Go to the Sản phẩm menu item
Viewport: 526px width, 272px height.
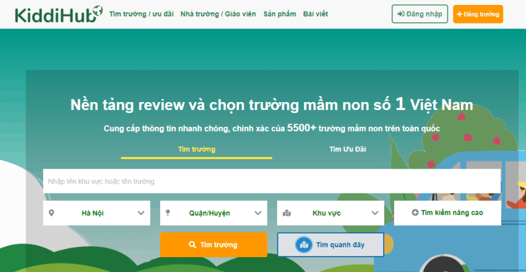[279, 14]
